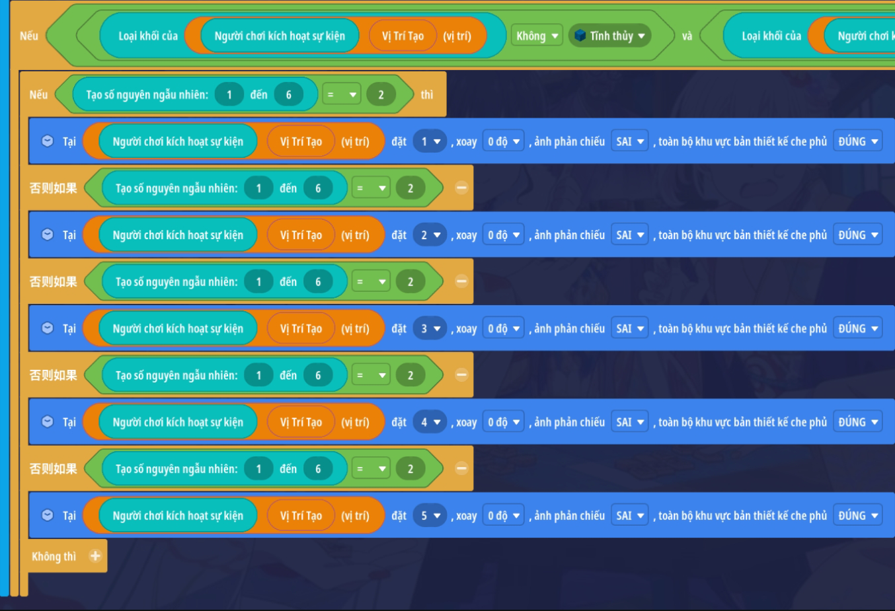The height and width of the screenshot is (611, 895).
Task: Click the Vị Trí Tạo block in top row
Action: (403, 36)
